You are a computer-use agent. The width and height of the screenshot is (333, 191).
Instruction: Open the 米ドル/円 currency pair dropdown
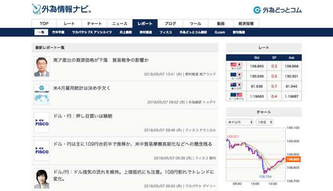coord(239,122)
